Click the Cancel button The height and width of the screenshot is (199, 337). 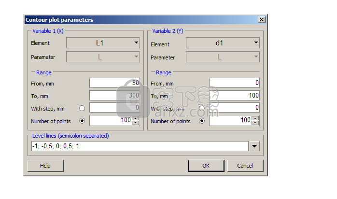click(x=245, y=166)
